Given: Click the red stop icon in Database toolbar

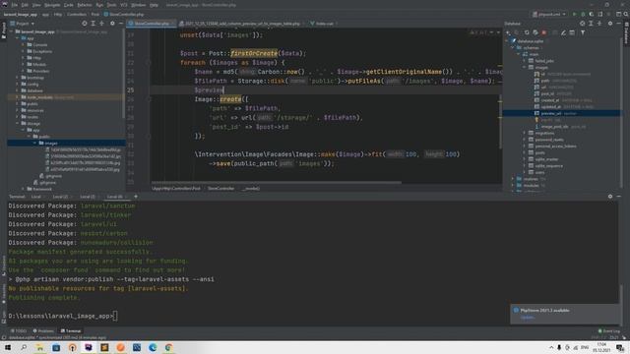Looking at the screenshot, I should click(544, 32).
